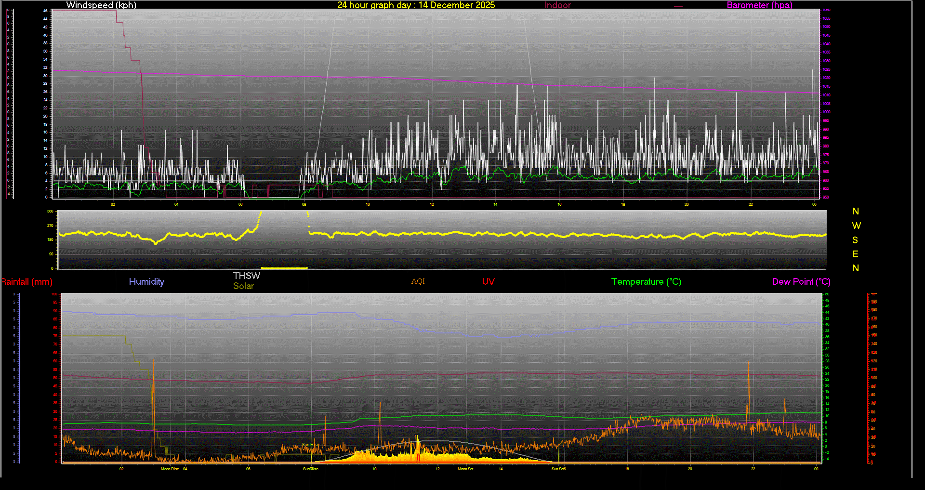Screen dimensions: 925x490
Task: Click the topmost N compass letter
Action: tap(856, 212)
